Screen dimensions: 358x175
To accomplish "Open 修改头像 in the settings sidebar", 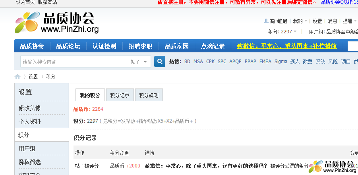I will (x=30, y=108).
